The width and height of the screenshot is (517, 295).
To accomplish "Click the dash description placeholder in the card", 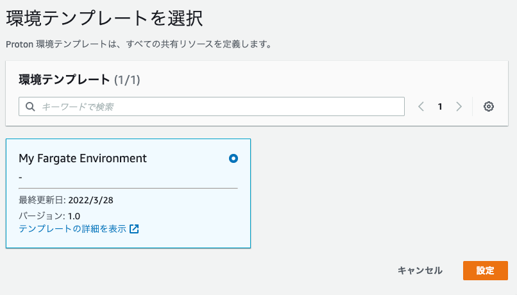I will point(21,178).
